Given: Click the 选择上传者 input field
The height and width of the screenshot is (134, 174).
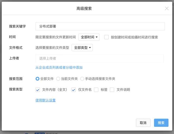Looking at the screenshot, I should point(100,58).
